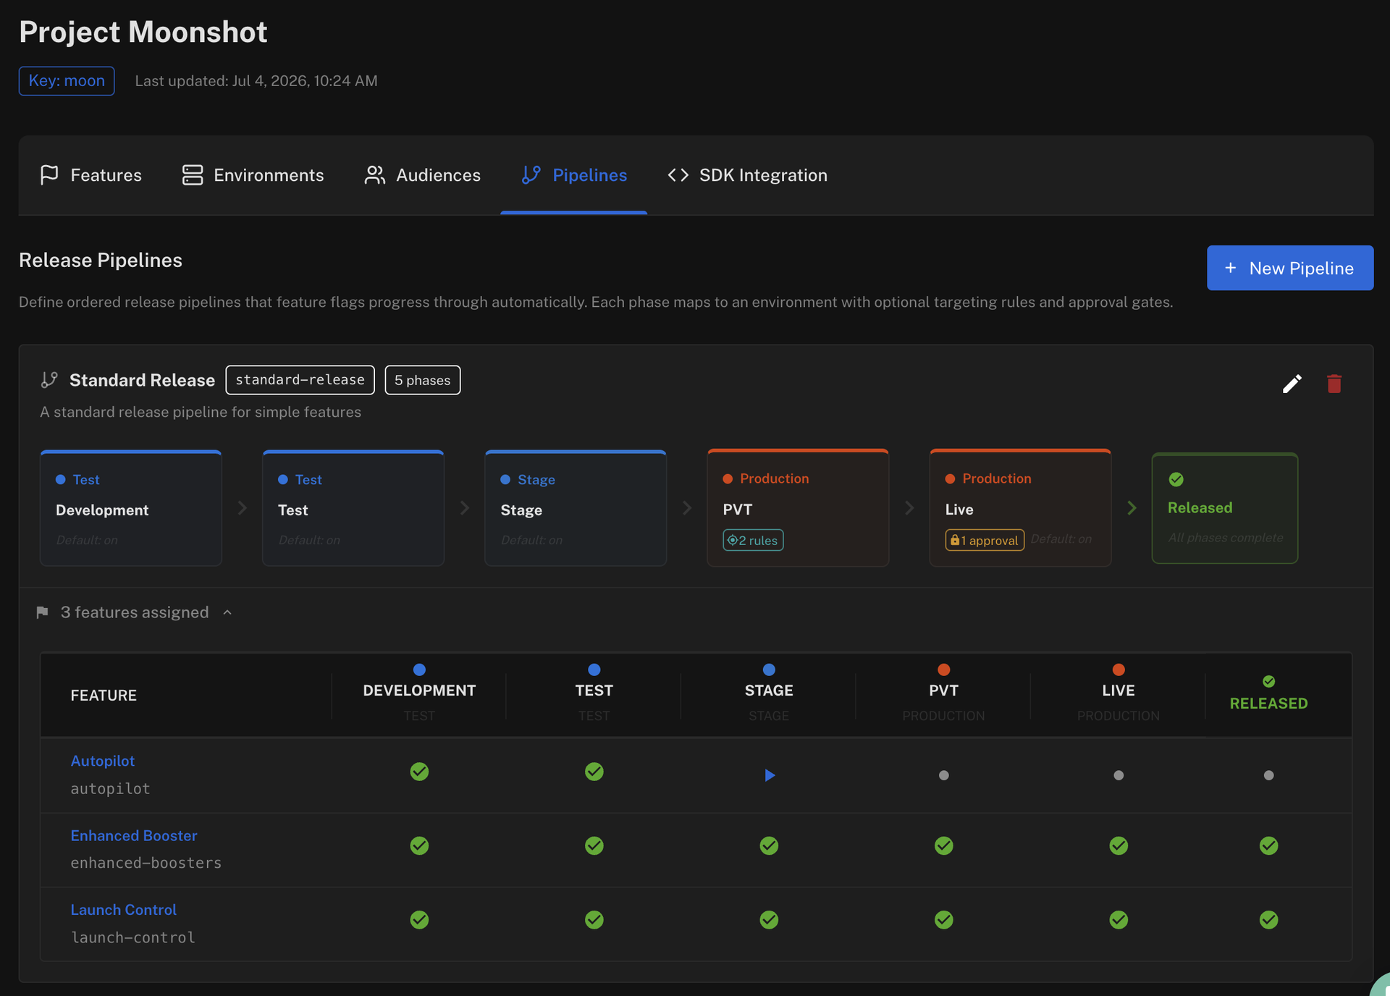Click the Autopilot PVT pending dot
The width and height of the screenshot is (1390, 996).
tap(944, 775)
